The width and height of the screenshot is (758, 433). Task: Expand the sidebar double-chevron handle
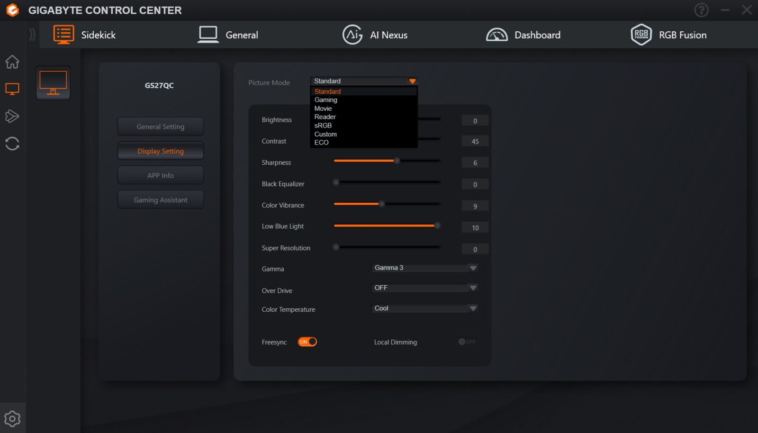pos(32,35)
